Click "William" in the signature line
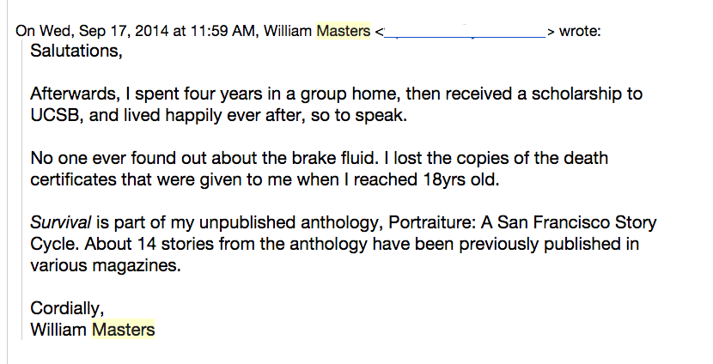Viewport: 713px width, 364px height. [x=58, y=330]
